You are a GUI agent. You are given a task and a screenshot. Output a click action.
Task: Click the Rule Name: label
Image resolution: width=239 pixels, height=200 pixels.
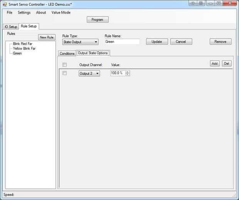pos(113,36)
